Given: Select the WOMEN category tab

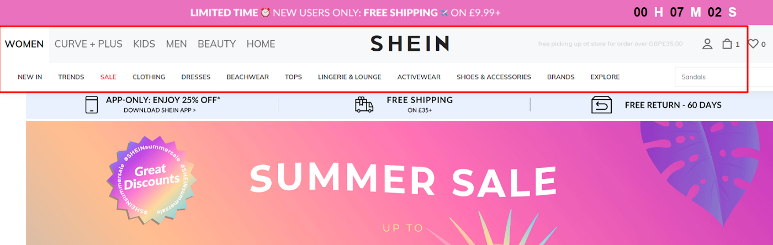Looking at the screenshot, I should [x=24, y=44].
